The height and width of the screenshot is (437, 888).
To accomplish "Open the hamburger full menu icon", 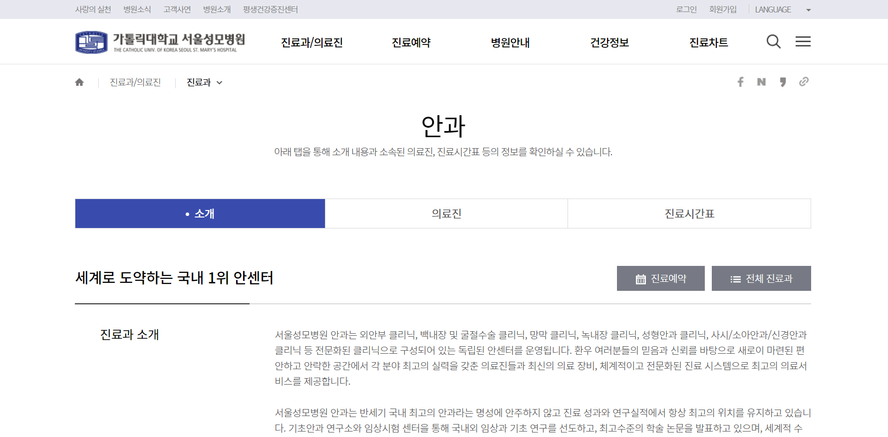I will [803, 41].
